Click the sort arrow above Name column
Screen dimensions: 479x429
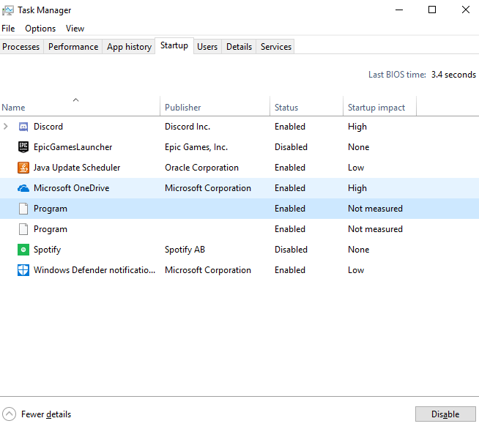[x=75, y=100]
